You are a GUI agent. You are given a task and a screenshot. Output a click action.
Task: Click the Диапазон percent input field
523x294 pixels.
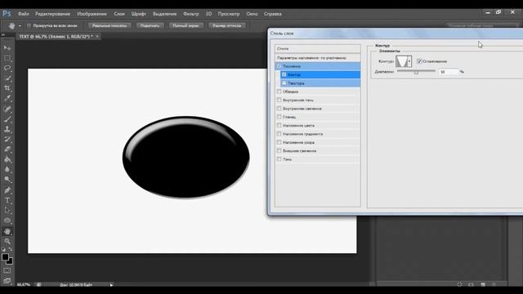click(x=449, y=72)
